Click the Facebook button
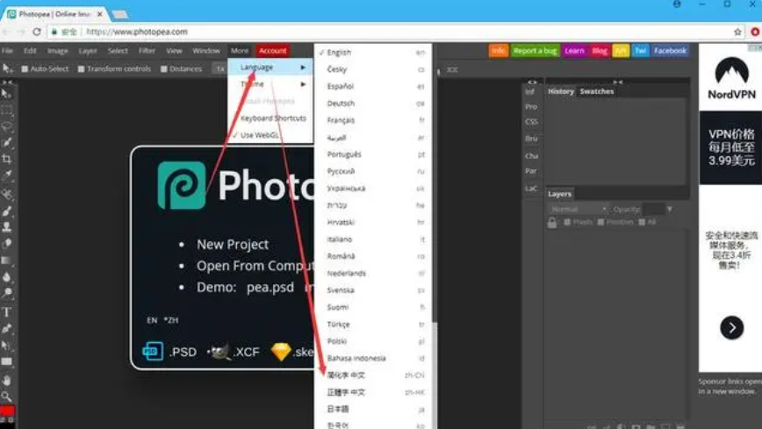 point(670,51)
